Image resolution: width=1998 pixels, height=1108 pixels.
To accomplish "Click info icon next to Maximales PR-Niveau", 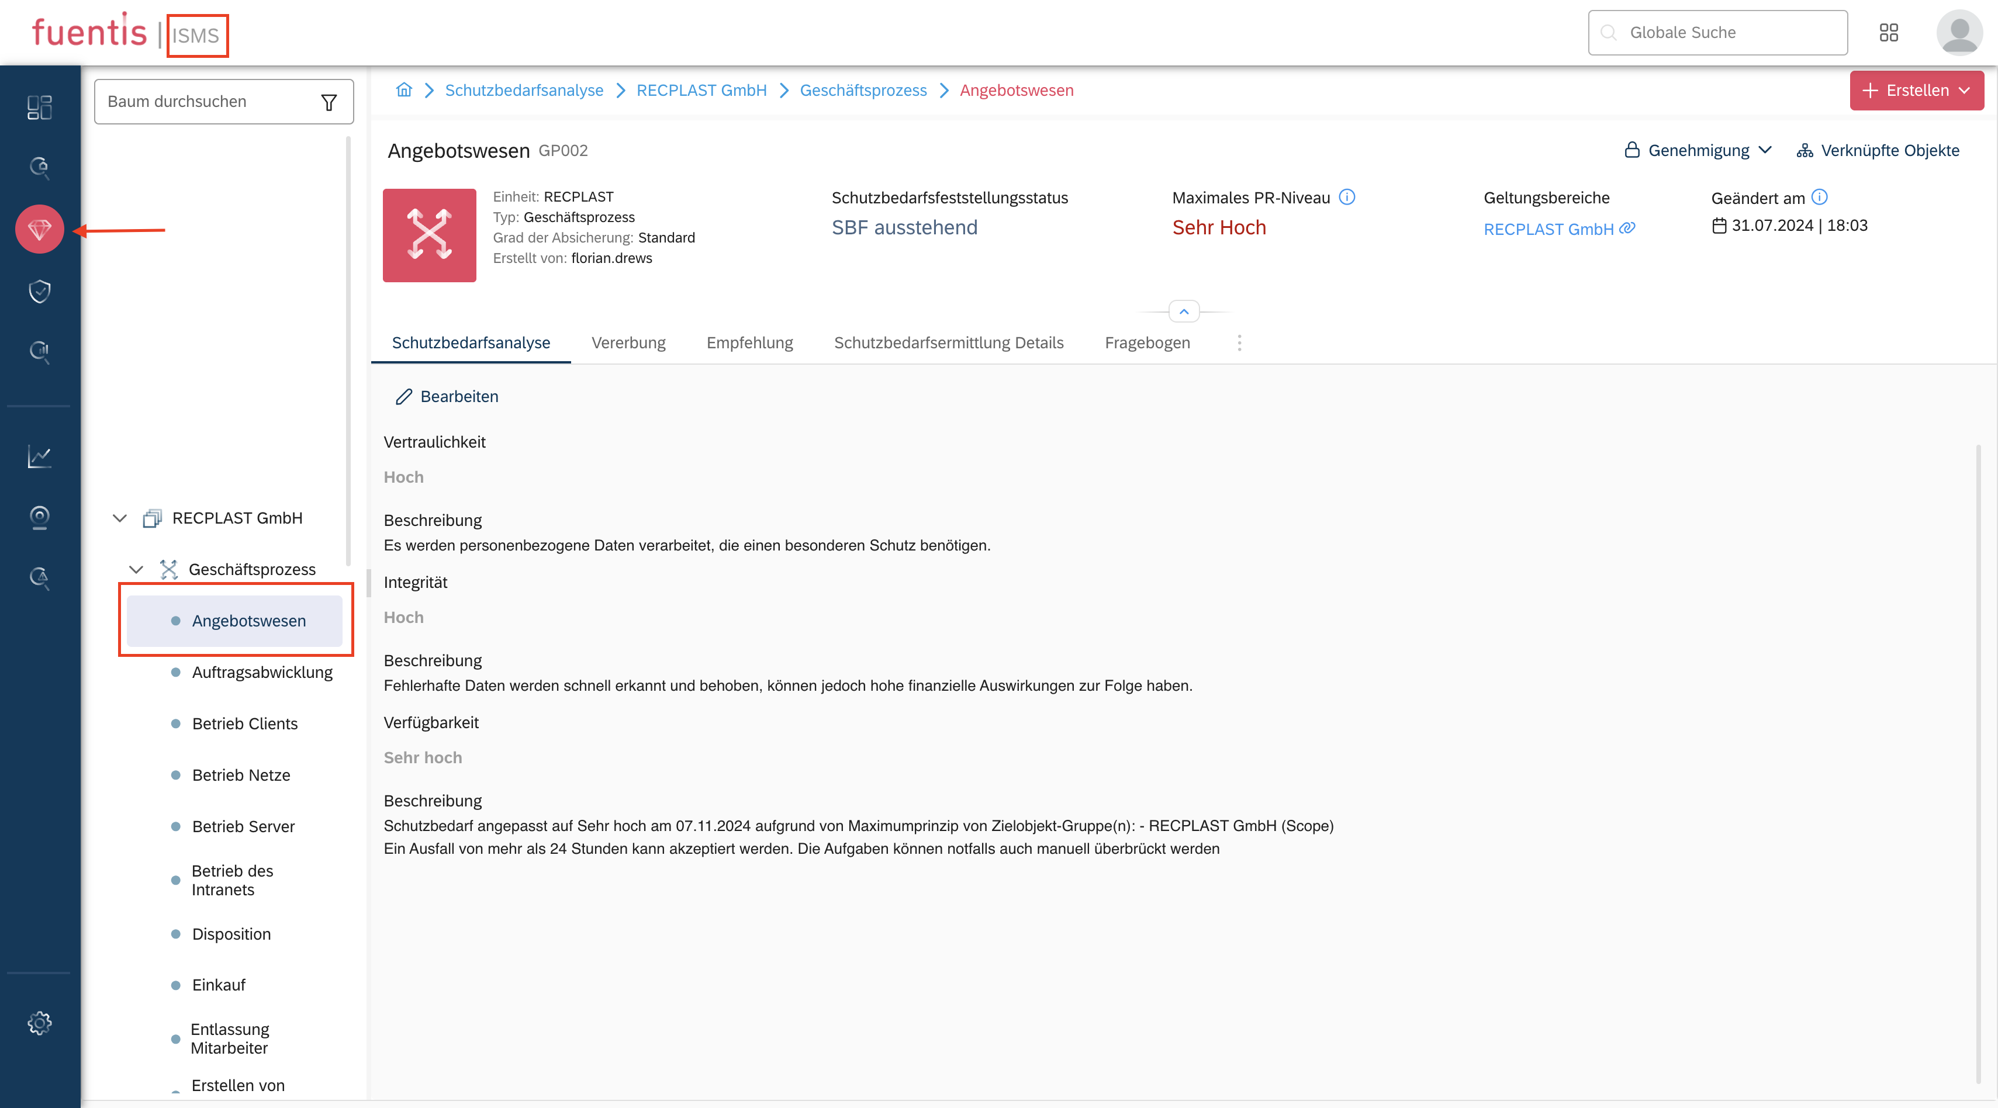I will tap(1347, 197).
